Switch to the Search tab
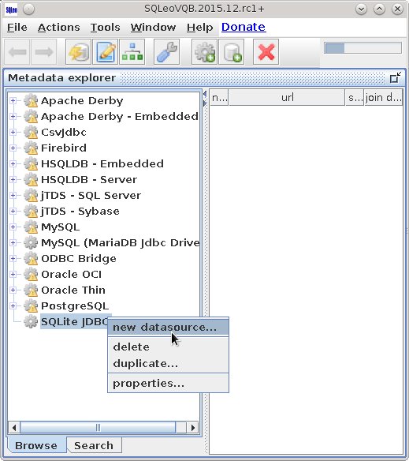 coord(94,445)
